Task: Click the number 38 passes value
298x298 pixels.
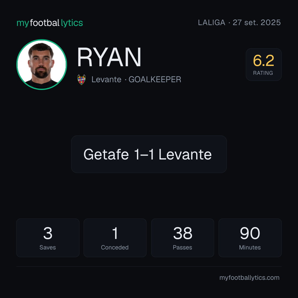Action: (183, 233)
